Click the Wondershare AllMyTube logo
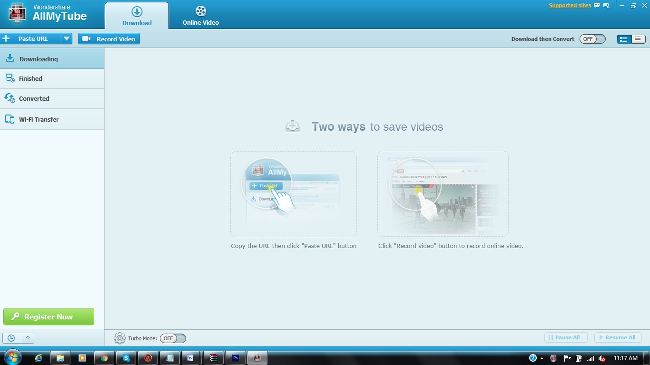Viewport: 650px width, 365px height. [x=48, y=14]
